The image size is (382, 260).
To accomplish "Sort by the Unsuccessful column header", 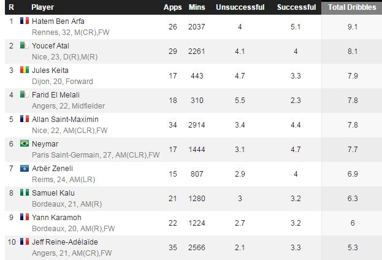I will click(x=240, y=7).
